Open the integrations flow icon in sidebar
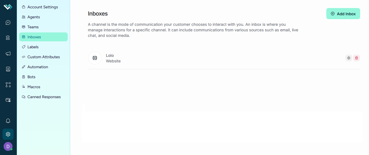This screenshot has height=155, width=369. point(8,85)
